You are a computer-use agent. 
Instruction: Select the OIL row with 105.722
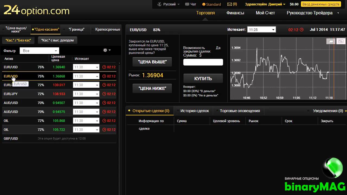59,130
